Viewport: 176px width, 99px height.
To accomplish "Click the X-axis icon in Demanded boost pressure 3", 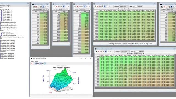I will (x=108, y=51).
